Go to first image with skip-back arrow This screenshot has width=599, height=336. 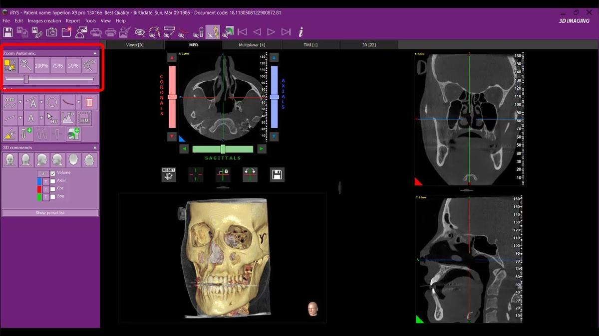pos(242,32)
